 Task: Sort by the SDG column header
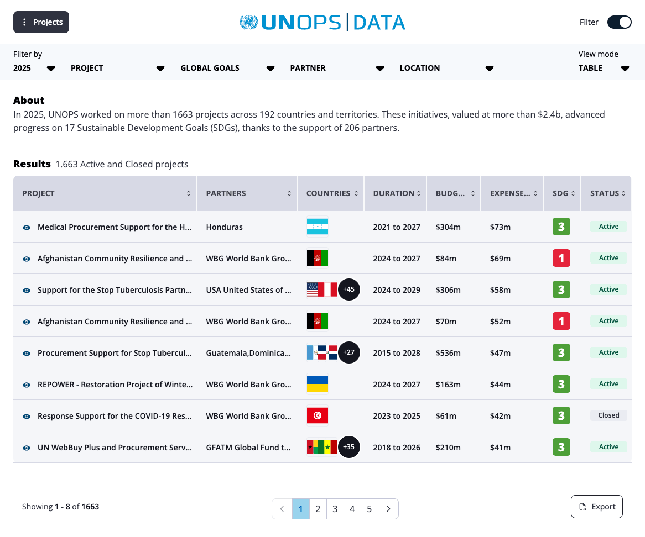tap(563, 193)
